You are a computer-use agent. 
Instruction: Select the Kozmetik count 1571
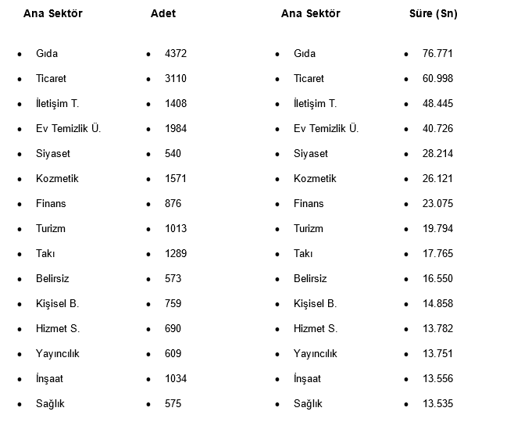[176, 179]
